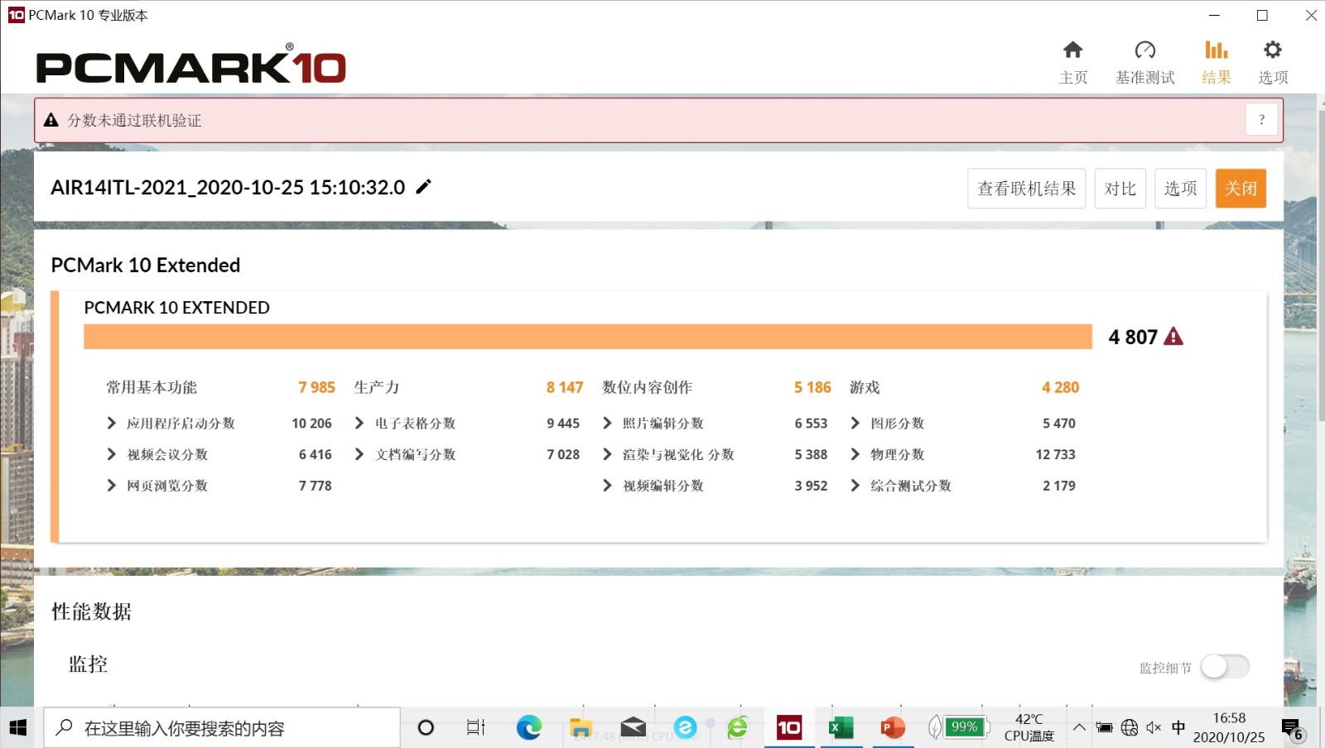
Task: Click the question mark help button in warning banner
Action: [x=1262, y=120]
